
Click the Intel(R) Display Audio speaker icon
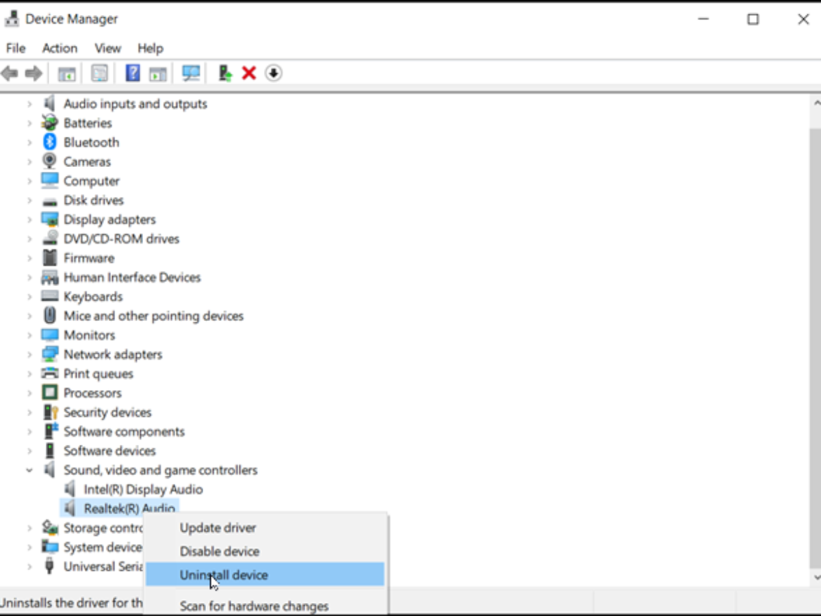[x=70, y=489]
